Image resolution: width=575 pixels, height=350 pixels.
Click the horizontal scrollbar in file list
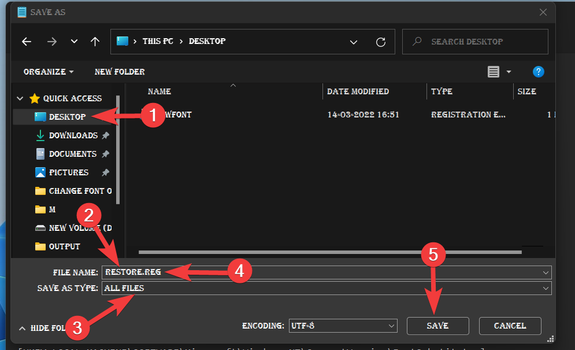330,252
